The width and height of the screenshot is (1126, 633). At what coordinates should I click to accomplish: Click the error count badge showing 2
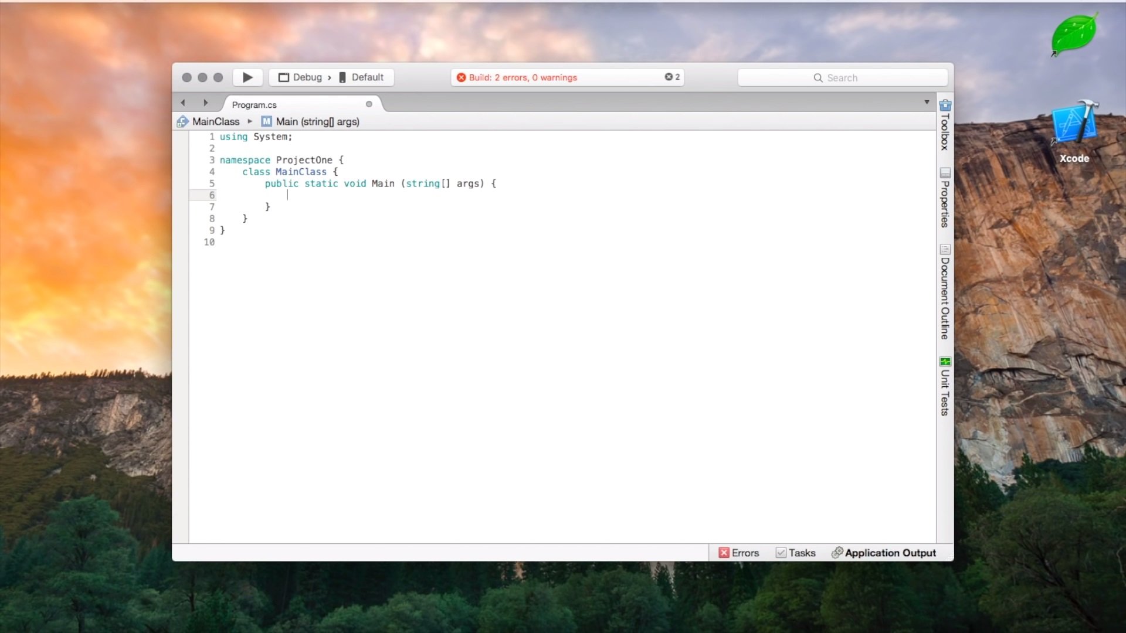click(x=672, y=77)
